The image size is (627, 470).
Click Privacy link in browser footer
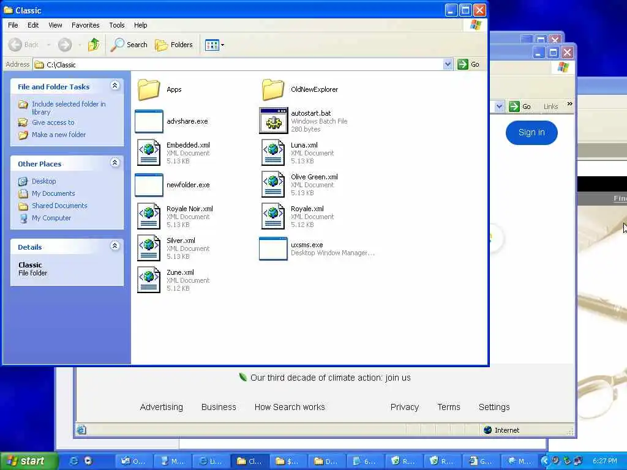pos(404,407)
